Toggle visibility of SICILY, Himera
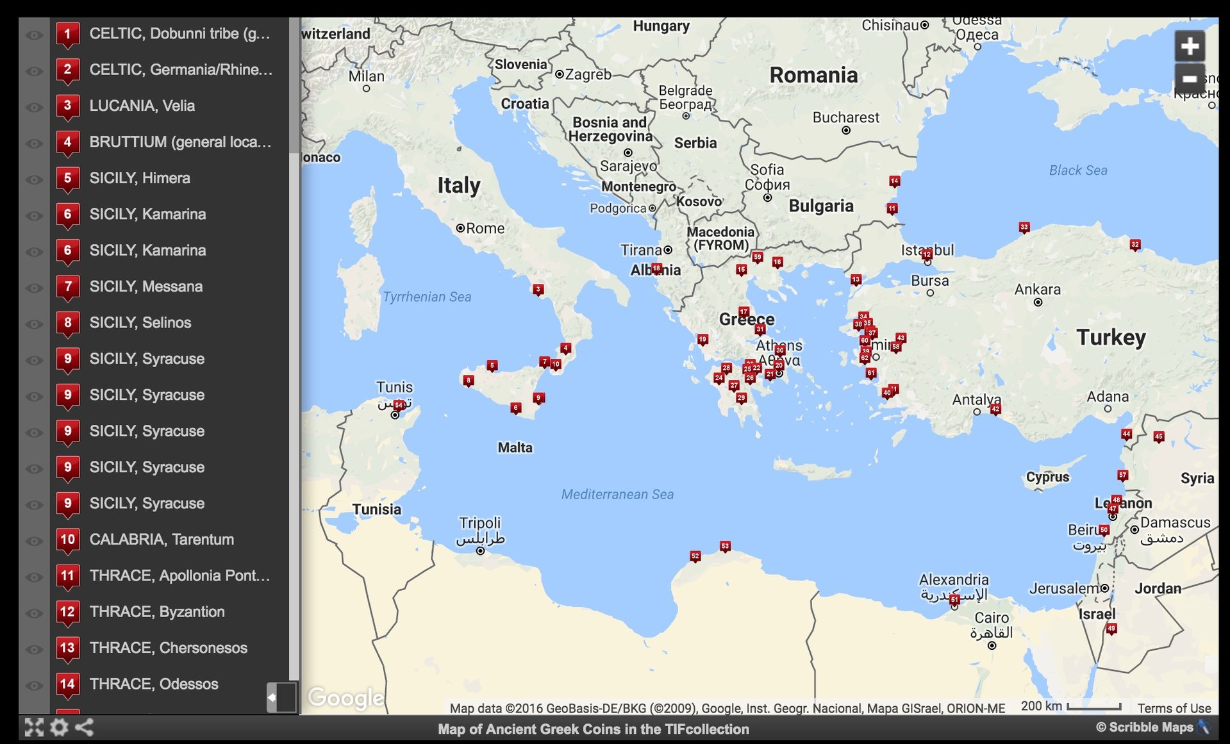The height and width of the screenshot is (744, 1230). point(34,179)
